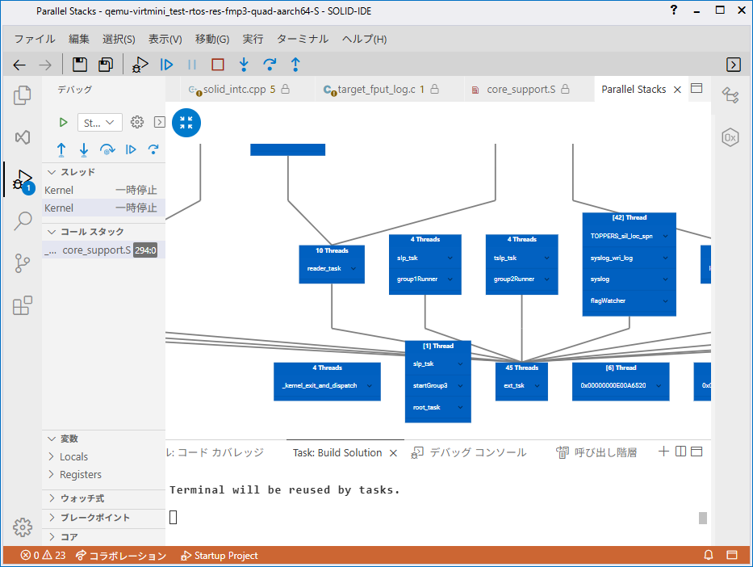
Task: Click the terminal vertical scrollbar thumb
Action: pos(703,518)
